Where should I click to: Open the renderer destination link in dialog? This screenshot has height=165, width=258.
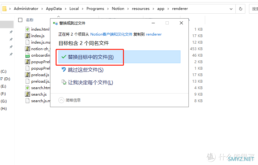point(154,34)
